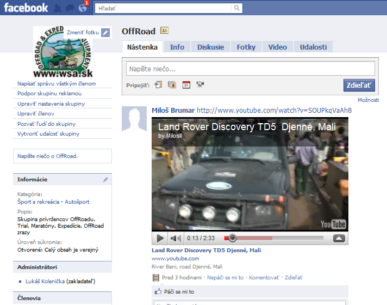
Task: Click 'by Milosll' in video overlay
Action: pyautogui.click(x=170, y=136)
